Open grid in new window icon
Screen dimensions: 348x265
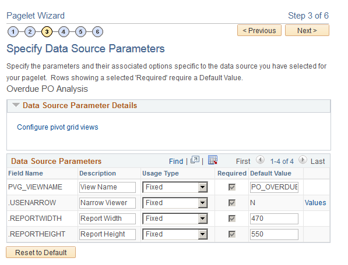point(195,160)
